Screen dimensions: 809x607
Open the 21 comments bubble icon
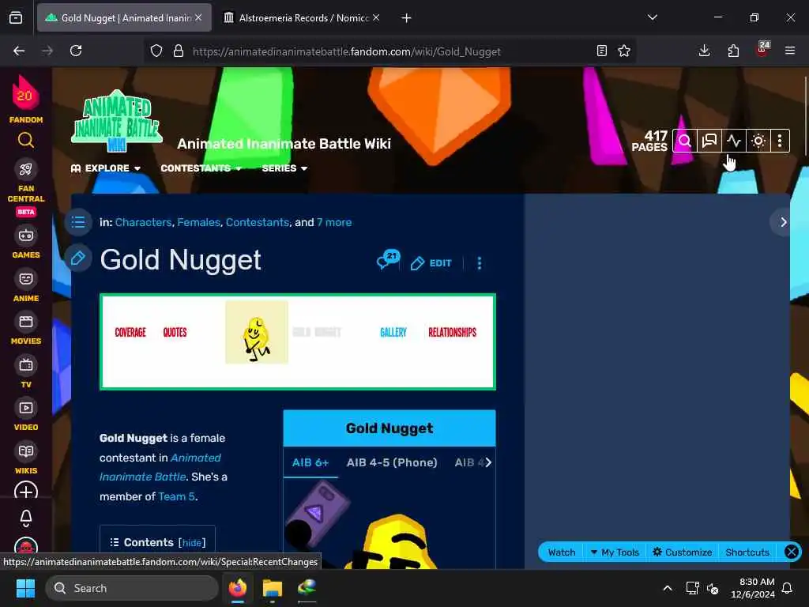click(388, 259)
